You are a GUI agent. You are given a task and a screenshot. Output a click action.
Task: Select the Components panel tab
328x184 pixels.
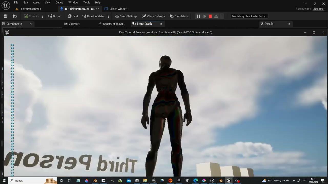pos(14,24)
